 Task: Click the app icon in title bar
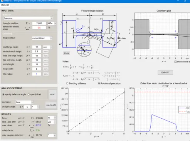point(2,1)
